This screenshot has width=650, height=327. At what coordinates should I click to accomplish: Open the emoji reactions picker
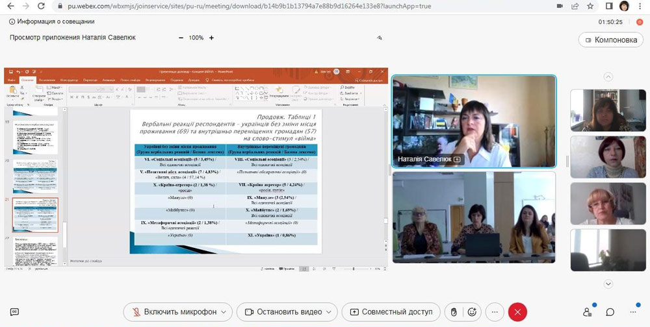pos(473,312)
